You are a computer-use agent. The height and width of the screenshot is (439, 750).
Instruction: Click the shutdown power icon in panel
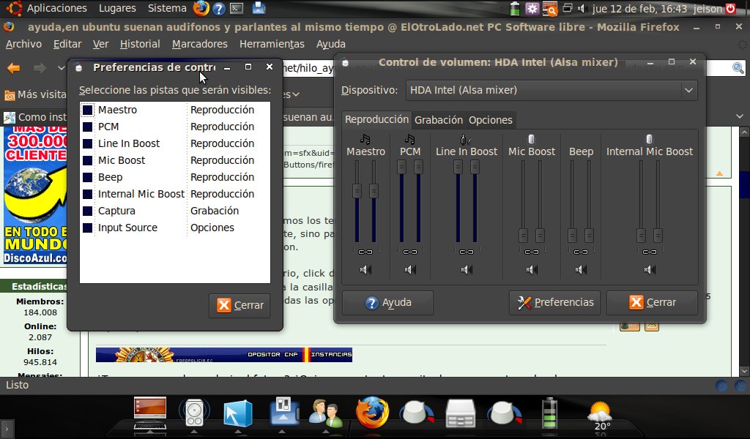tap(730, 9)
